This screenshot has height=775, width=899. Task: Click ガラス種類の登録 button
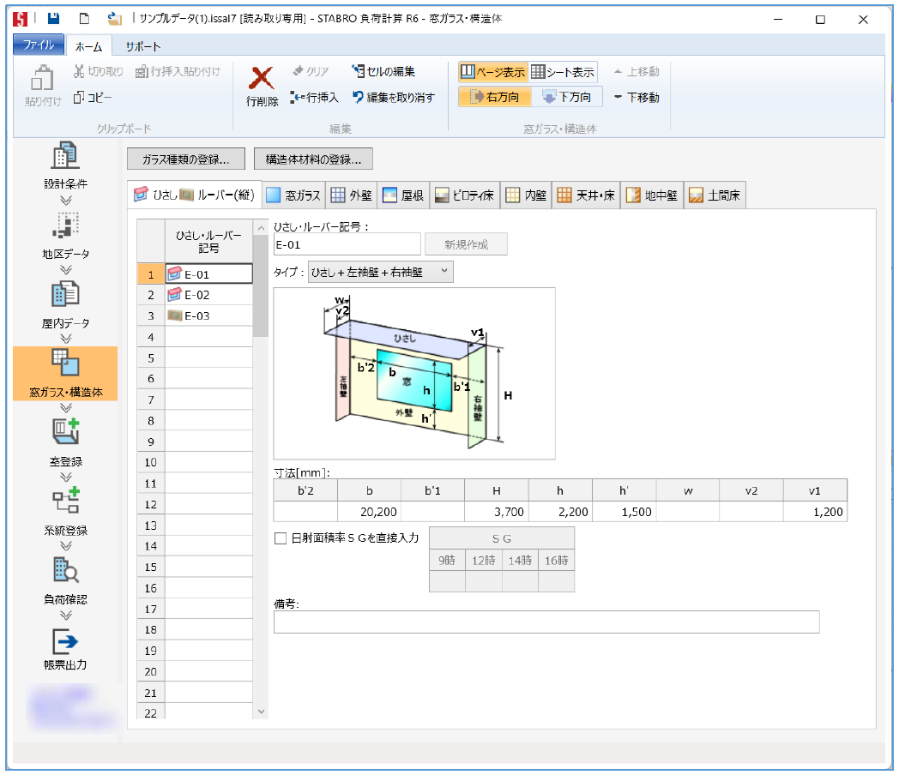185,159
